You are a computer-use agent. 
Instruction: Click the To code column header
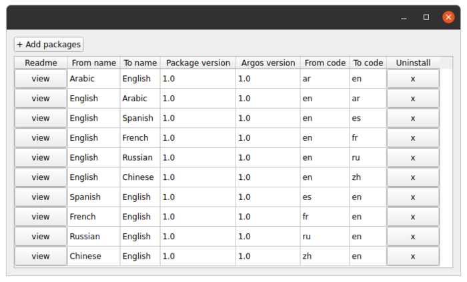pos(368,63)
